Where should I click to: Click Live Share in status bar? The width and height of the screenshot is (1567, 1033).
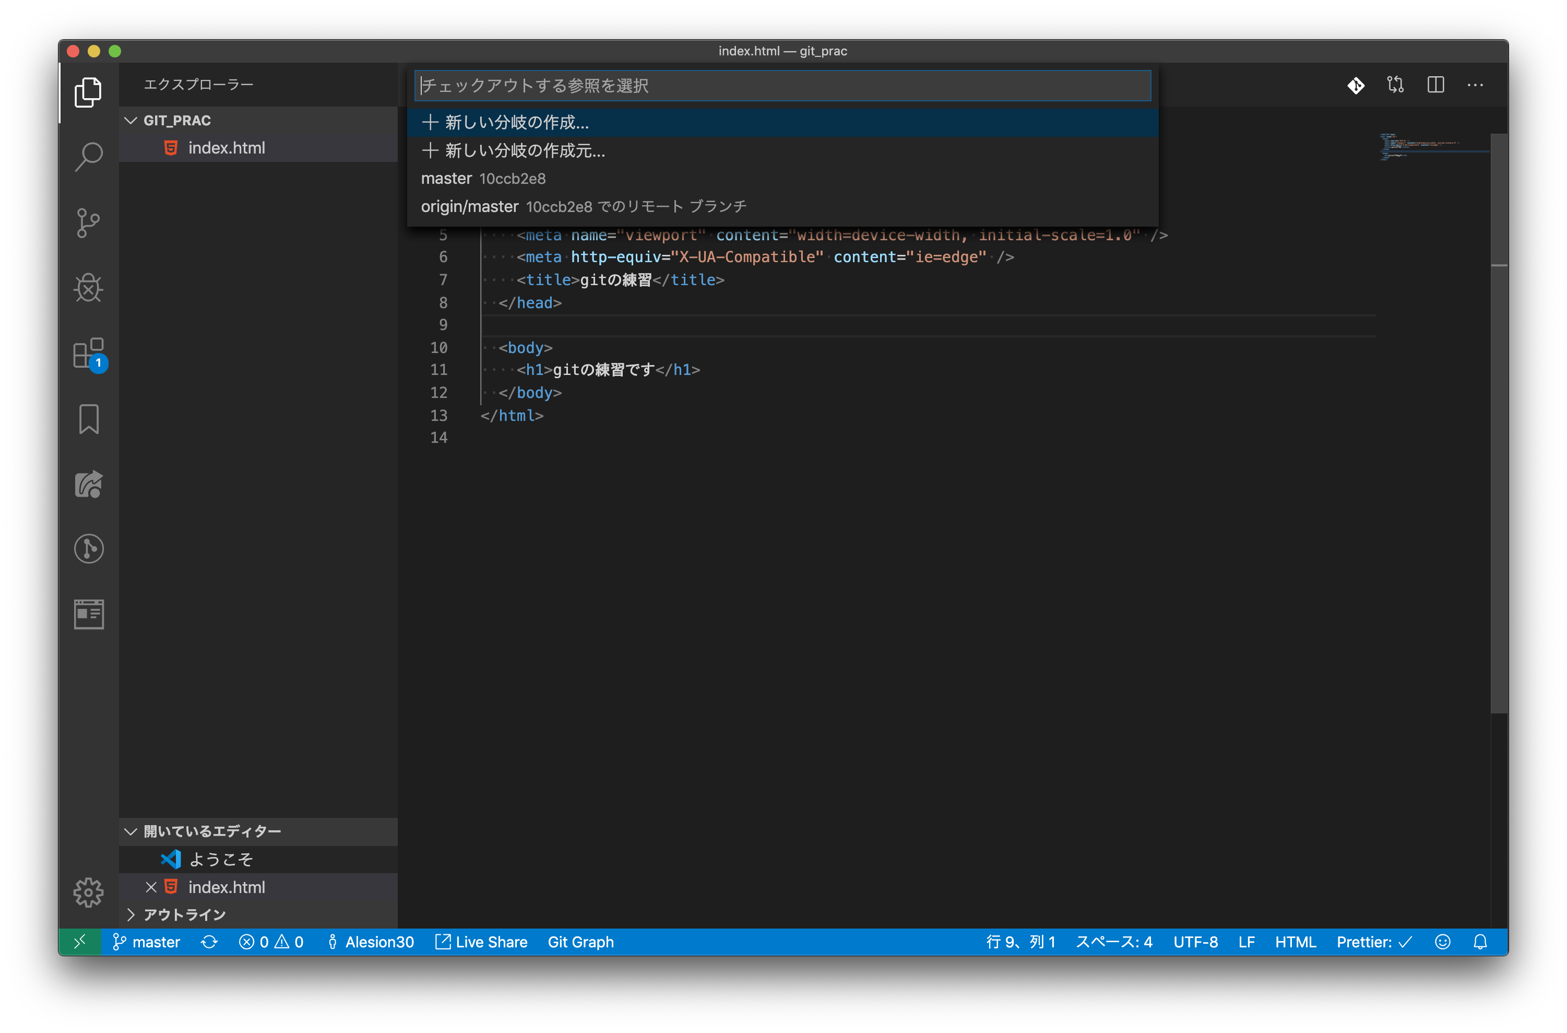482,942
